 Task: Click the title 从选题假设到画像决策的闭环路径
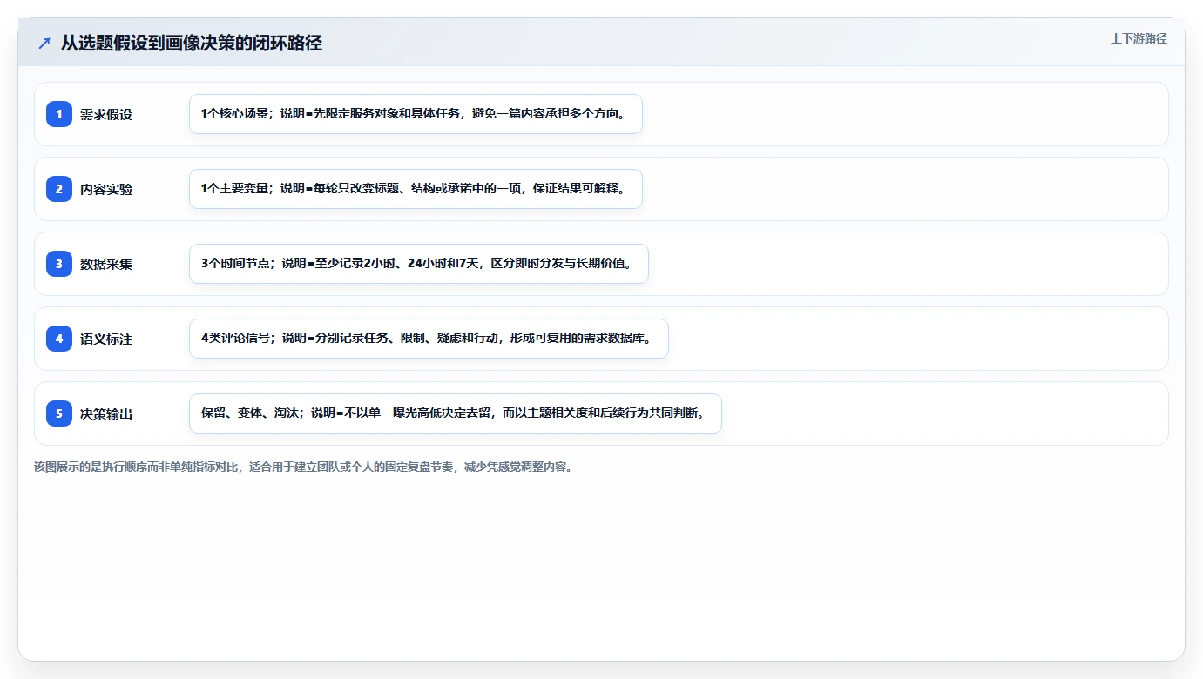click(x=192, y=43)
